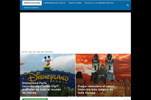Image resolution: width=151 pixels, height=100 pixels.
Task: Open the Praga casco histórico article title
Action: (x=96, y=89)
